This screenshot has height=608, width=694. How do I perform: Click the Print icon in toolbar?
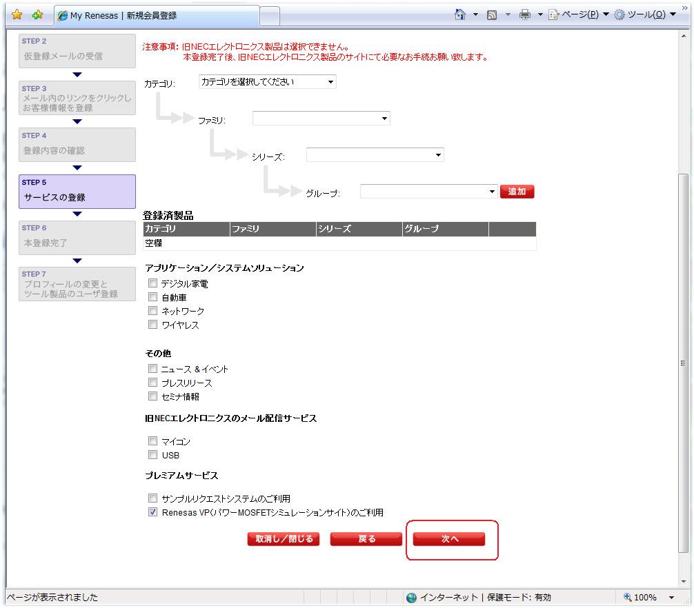[526, 15]
